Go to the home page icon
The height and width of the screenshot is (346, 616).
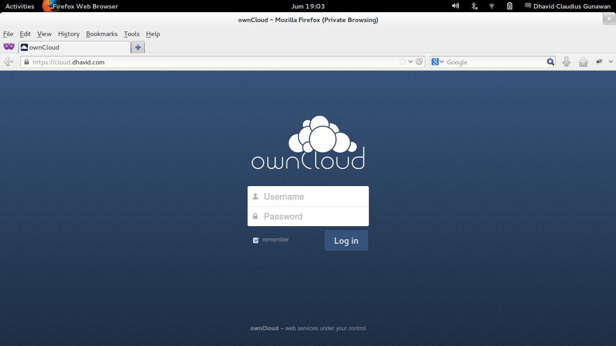click(583, 62)
